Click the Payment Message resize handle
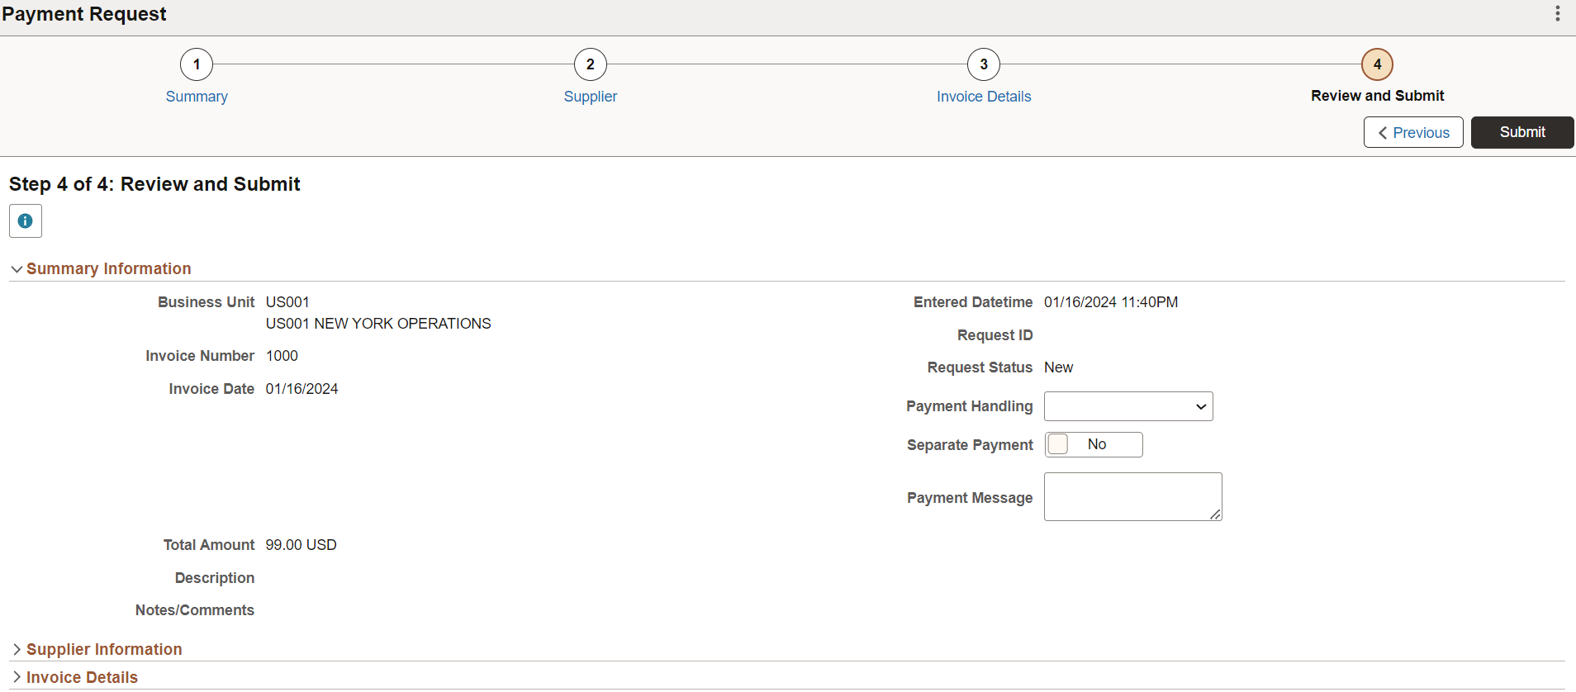 (x=1215, y=514)
